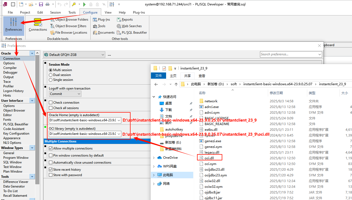Select Logon History in Oracle preferences
Viewport: 352px width, 200px height.
click(x=13, y=91)
